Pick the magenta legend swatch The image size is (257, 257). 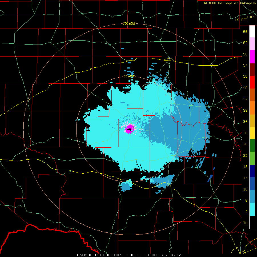(x=252, y=57)
